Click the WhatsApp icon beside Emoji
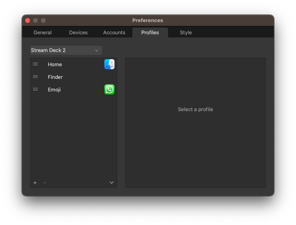The image size is (296, 225). point(109,89)
